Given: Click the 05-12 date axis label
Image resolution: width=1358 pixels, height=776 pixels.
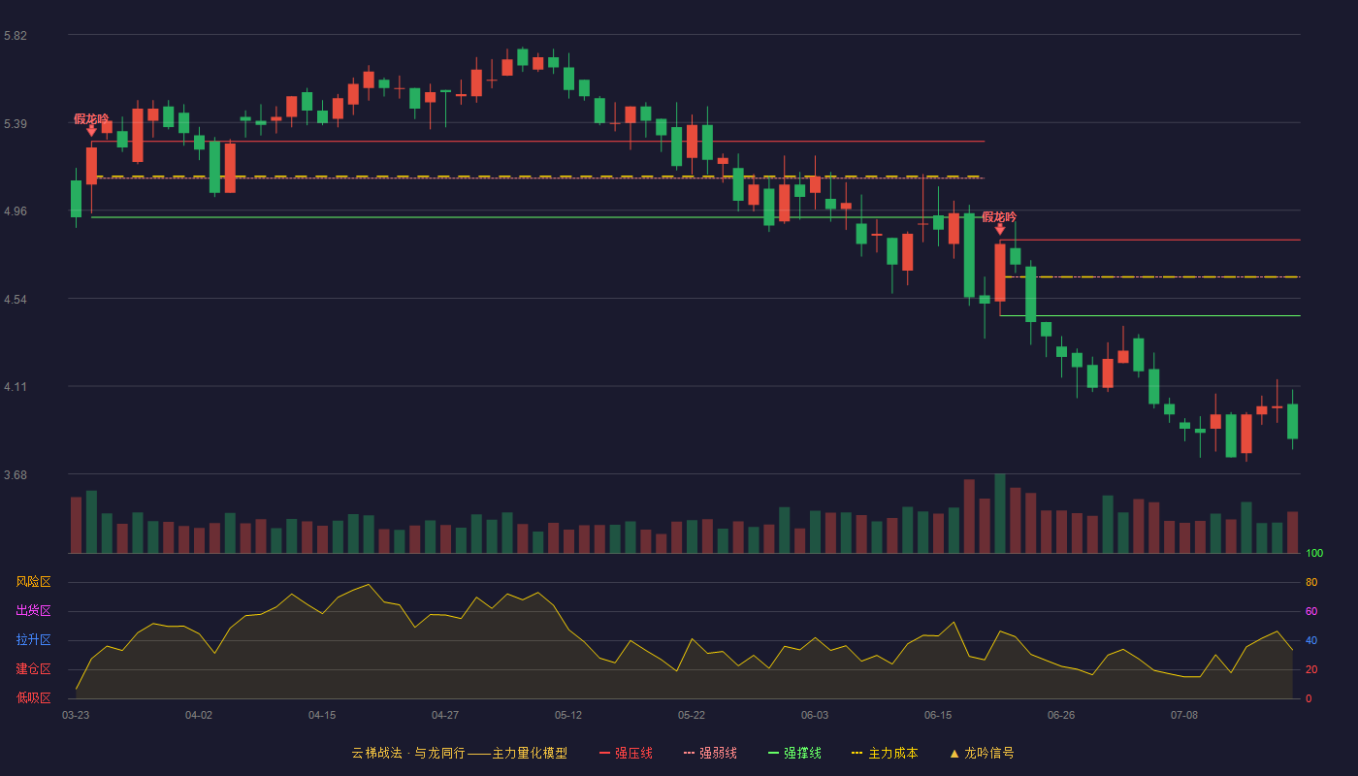Looking at the screenshot, I should pos(568,715).
